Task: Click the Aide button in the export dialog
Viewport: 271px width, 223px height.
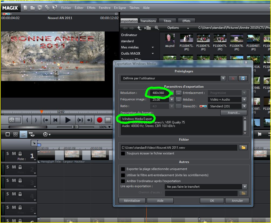Action: 160,201
